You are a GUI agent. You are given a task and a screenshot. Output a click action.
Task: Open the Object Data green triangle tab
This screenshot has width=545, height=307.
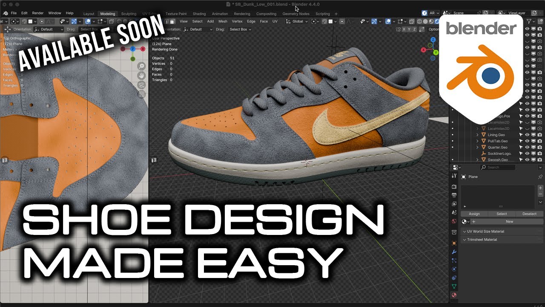point(454,286)
